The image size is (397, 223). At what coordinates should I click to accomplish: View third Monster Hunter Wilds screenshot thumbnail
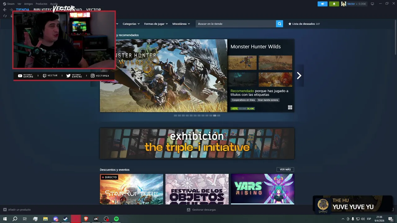point(242,80)
